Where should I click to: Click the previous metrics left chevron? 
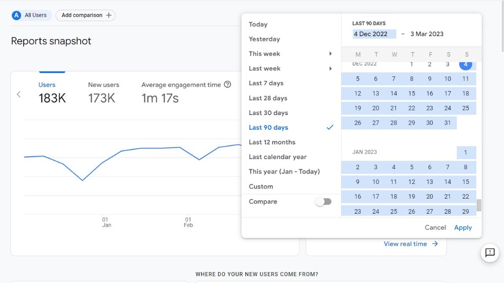tap(18, 94)
